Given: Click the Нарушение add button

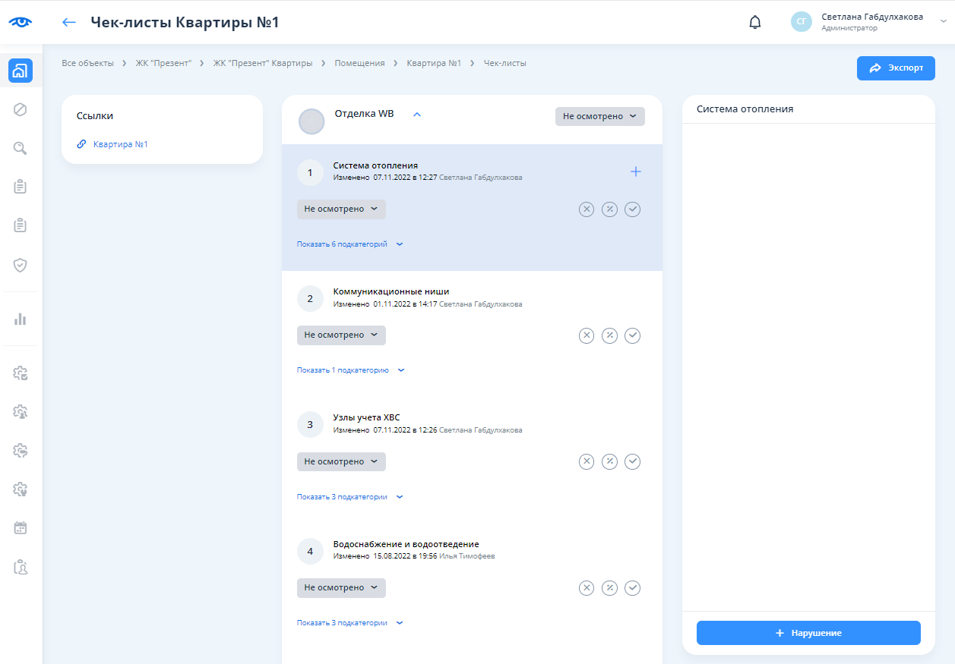Looking at the screenshot, I should [808, 633].
